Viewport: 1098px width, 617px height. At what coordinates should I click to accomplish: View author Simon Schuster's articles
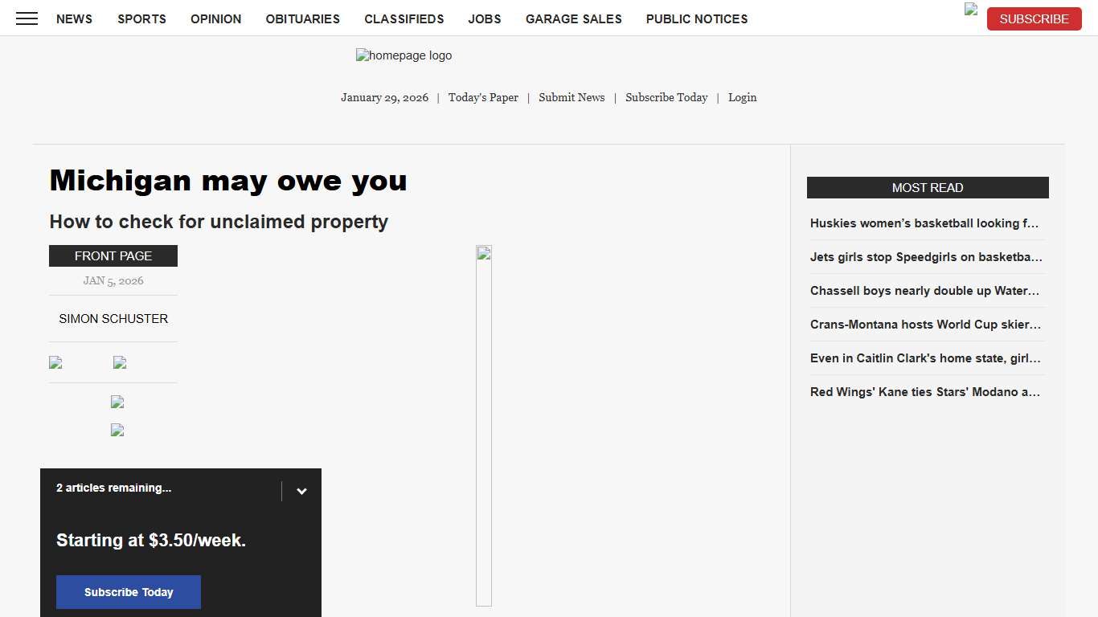point(113,318)
